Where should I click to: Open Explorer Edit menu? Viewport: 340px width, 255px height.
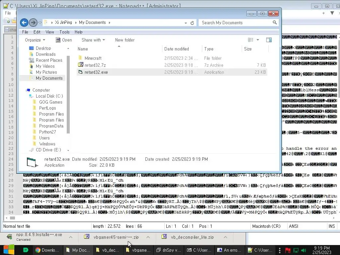(37, 32)
